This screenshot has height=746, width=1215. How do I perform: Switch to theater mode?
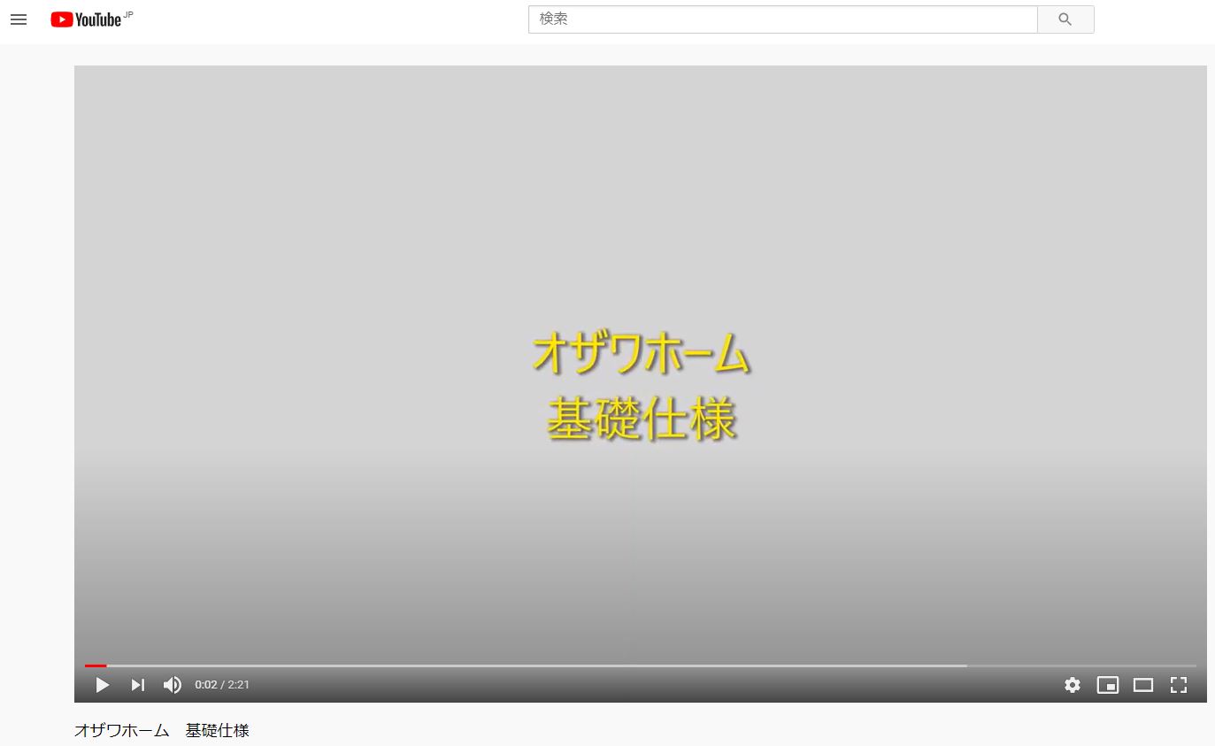pos(1143,685)
